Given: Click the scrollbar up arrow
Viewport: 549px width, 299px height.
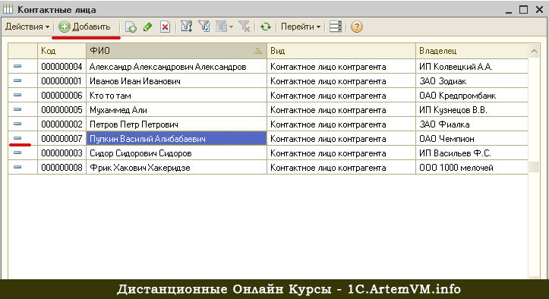Looking at the screenshot, I should pyautogui.click(x=534, y=51).
